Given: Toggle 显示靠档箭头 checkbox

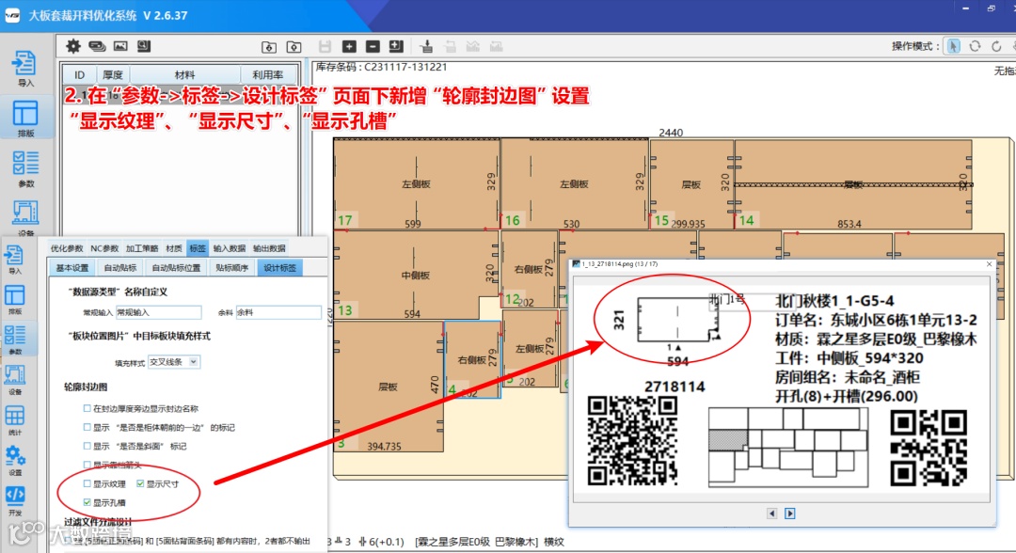Looking at the screenshot, I should coord(87,465).
